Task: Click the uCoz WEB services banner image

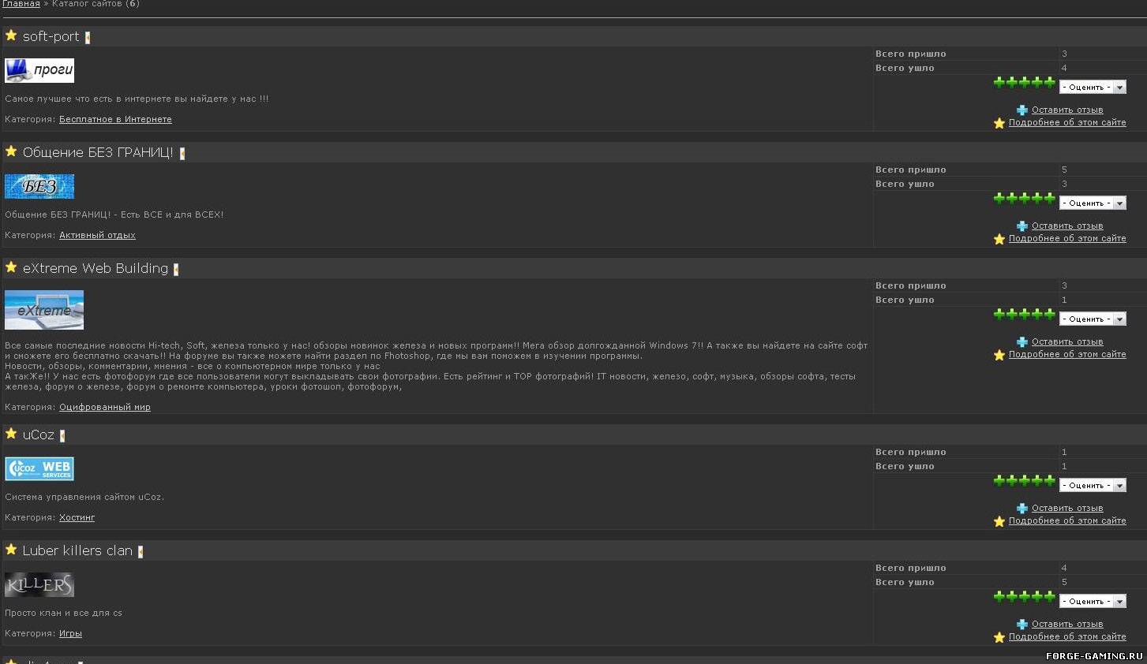Action: click(x=39, y=469)
